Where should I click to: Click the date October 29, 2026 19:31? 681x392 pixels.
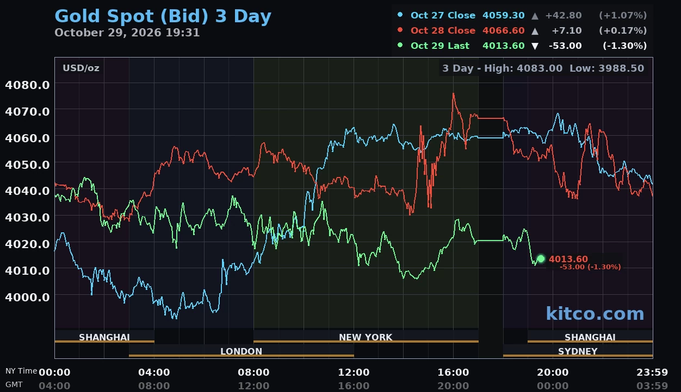[x=127, y=33]
